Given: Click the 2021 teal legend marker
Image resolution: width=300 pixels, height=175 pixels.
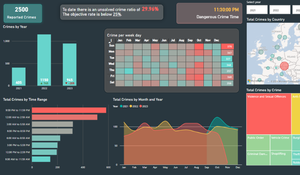Looking at the screenshot, I should [121, 106].
